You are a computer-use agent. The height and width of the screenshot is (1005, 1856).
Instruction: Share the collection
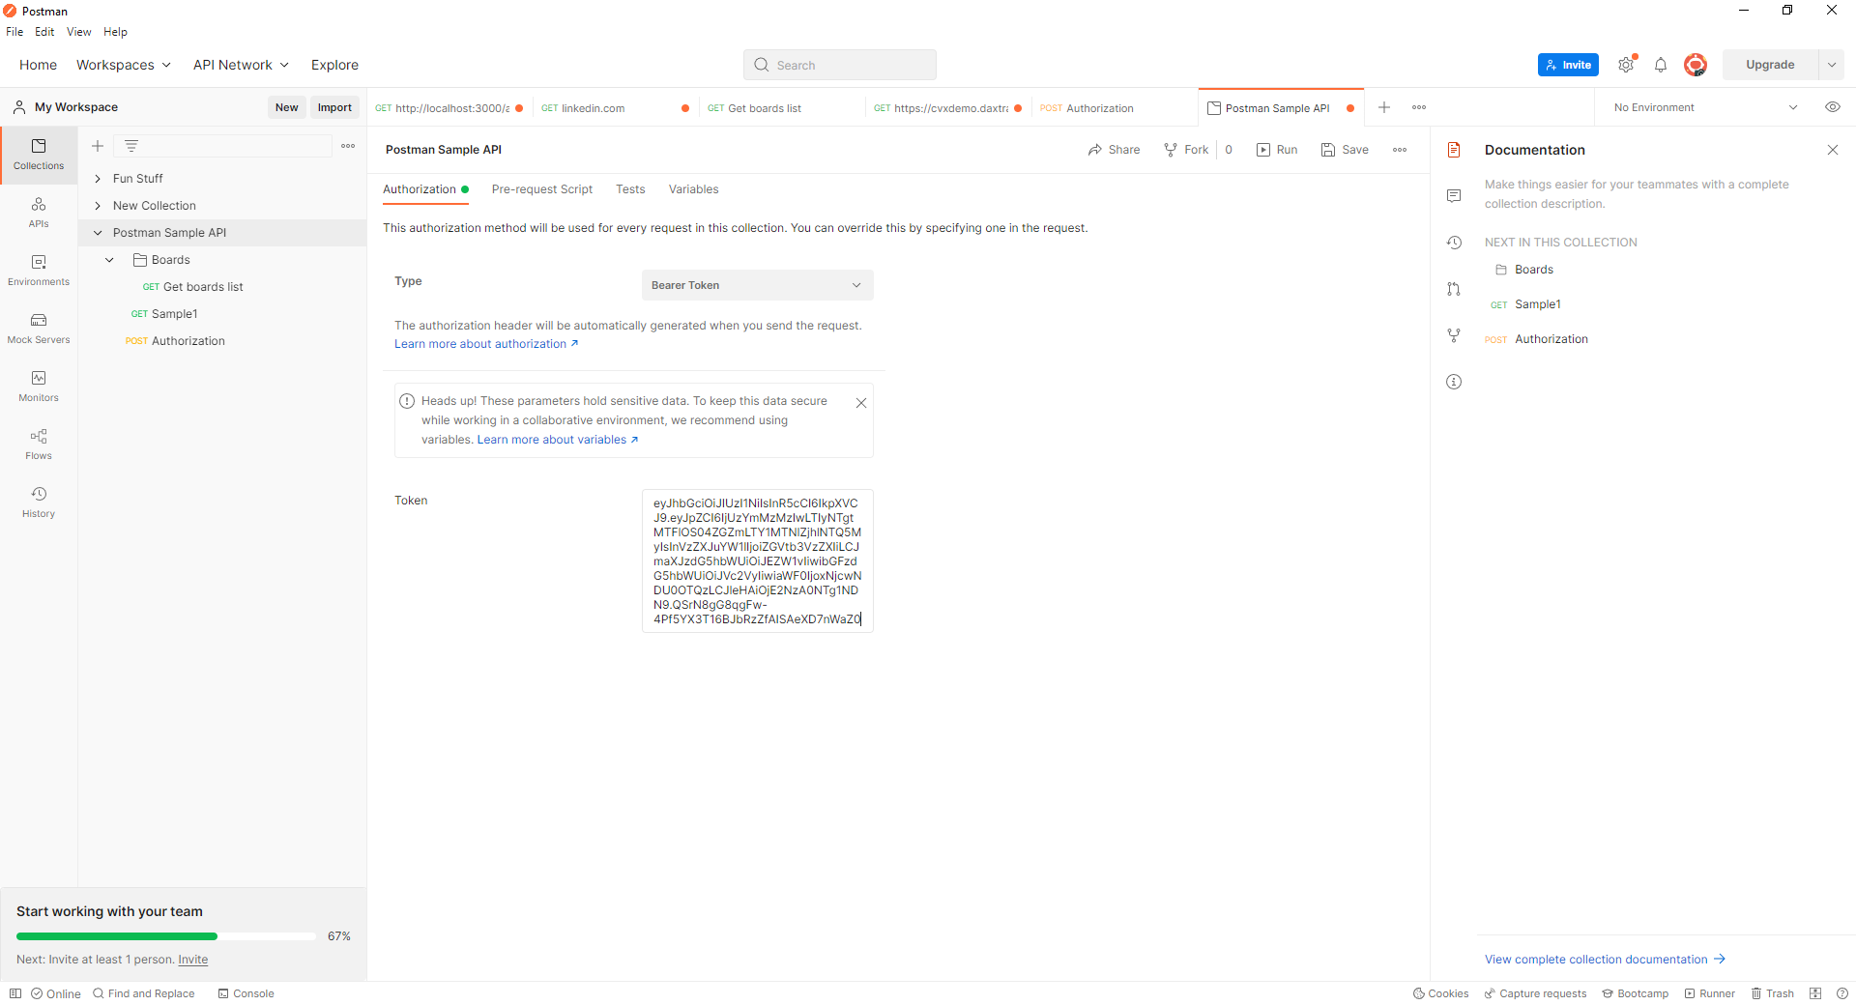pyautogui.click(x=1114, y=150)
